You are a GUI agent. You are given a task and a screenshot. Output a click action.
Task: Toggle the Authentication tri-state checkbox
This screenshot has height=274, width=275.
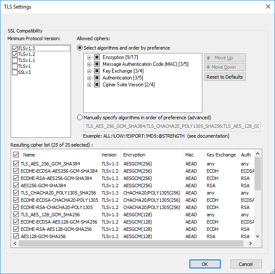(x=97, y=78)
